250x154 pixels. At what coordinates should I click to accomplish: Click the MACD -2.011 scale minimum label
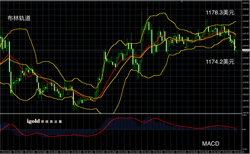tap(245, 149)
